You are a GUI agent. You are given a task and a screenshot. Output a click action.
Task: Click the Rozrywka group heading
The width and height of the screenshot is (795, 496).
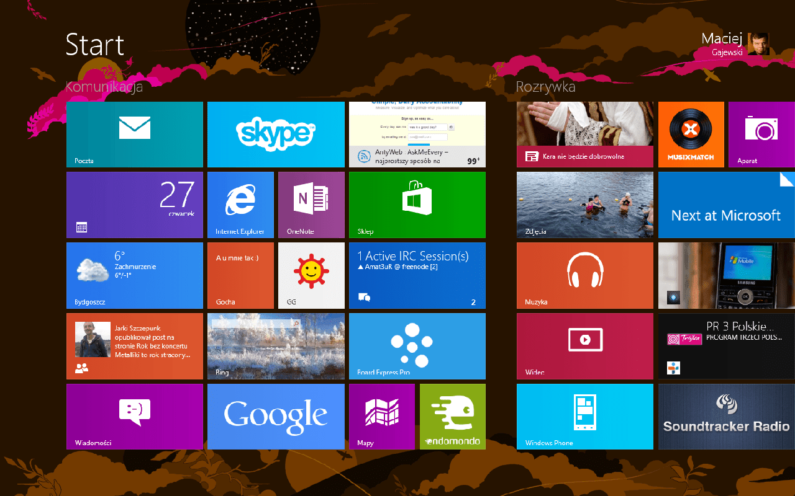[546, 87]
